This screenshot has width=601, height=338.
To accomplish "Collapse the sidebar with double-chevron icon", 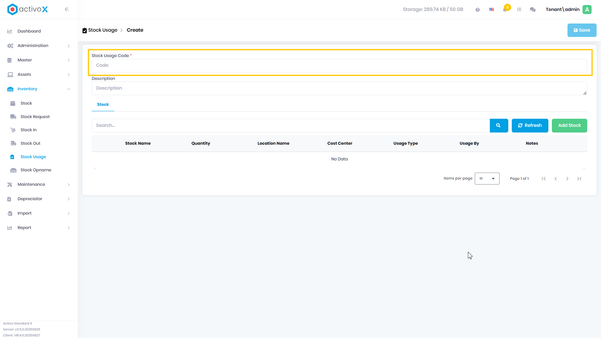I will pos(67,9).
